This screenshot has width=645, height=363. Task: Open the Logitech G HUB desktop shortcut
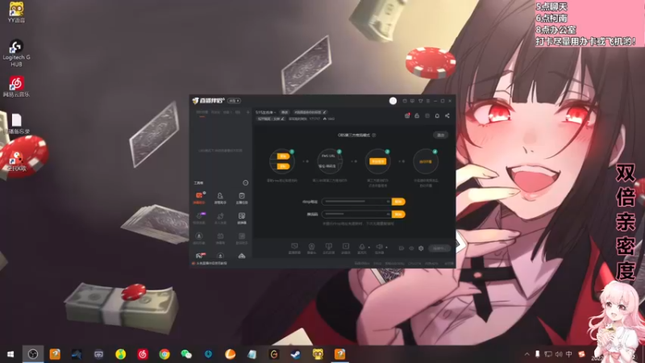(x=16, y=53)
